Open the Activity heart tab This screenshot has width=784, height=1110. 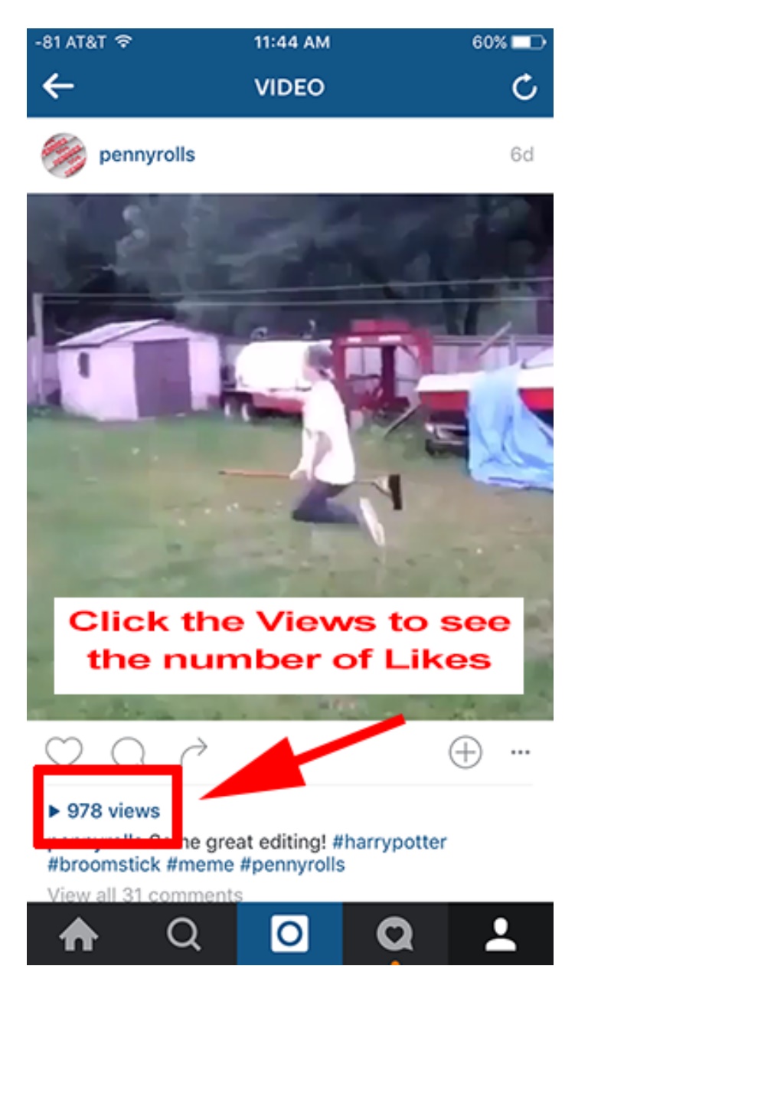pyautogui.click(x=395, y=935)
